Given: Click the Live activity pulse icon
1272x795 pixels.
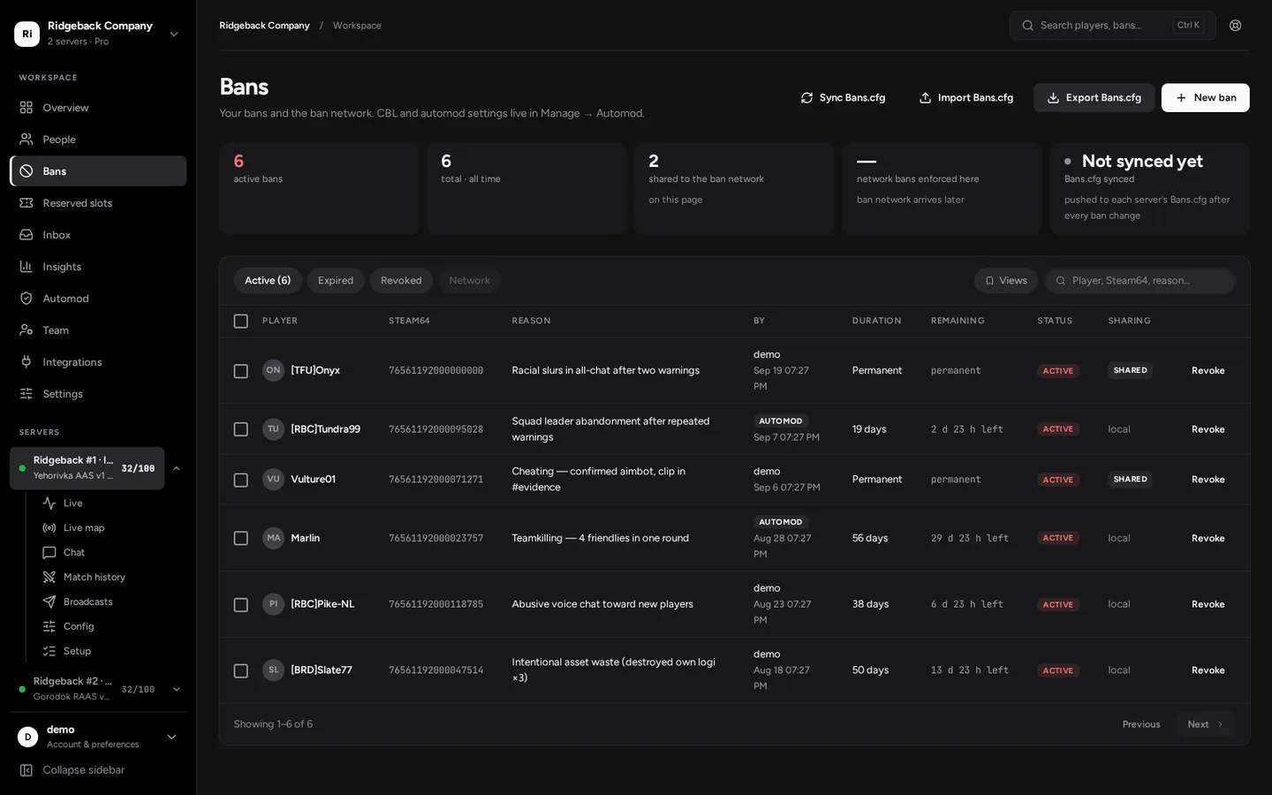Looking at the screenshot, I should point(49,503).
